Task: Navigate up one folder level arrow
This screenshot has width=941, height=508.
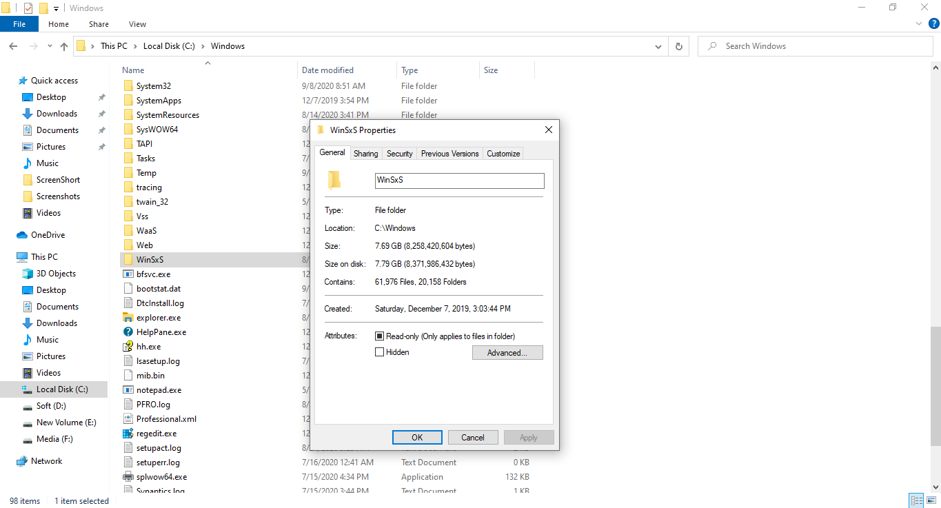Action: [x=64, y=46]
